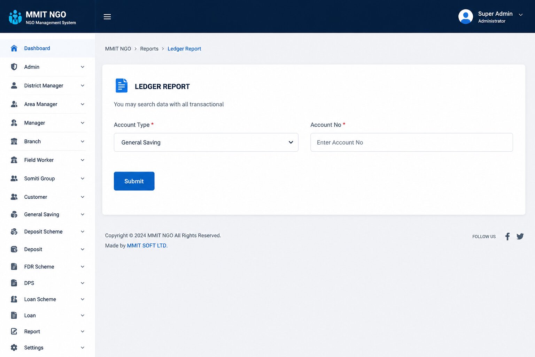Expand the Loan Scheme chevron
This screenshot has height=357, width=535.
83,299
